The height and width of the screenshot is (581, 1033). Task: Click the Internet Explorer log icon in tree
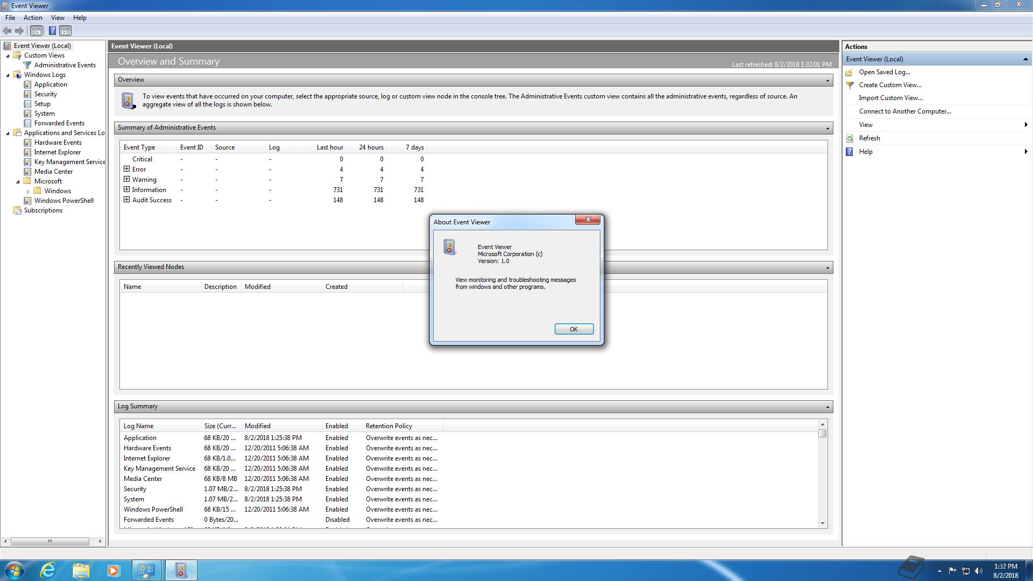pyautogui.click(x=27, y=152)
